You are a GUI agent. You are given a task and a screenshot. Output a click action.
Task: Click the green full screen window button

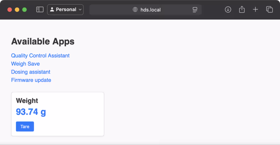pos(24,10)
